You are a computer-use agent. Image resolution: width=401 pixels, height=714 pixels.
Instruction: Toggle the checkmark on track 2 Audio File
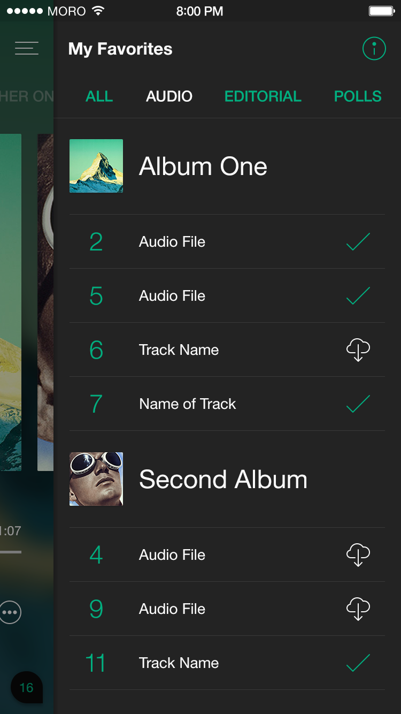[358, 242]
